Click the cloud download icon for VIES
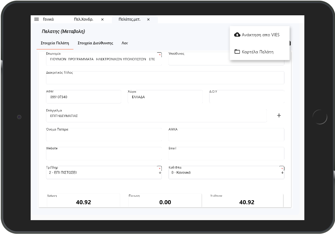335x234 pixels. 237,35
